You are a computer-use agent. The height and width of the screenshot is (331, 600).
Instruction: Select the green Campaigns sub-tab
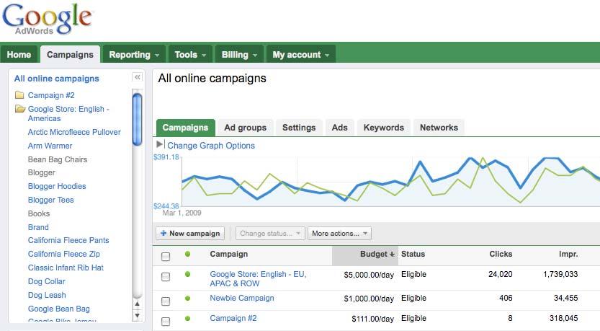186,128
